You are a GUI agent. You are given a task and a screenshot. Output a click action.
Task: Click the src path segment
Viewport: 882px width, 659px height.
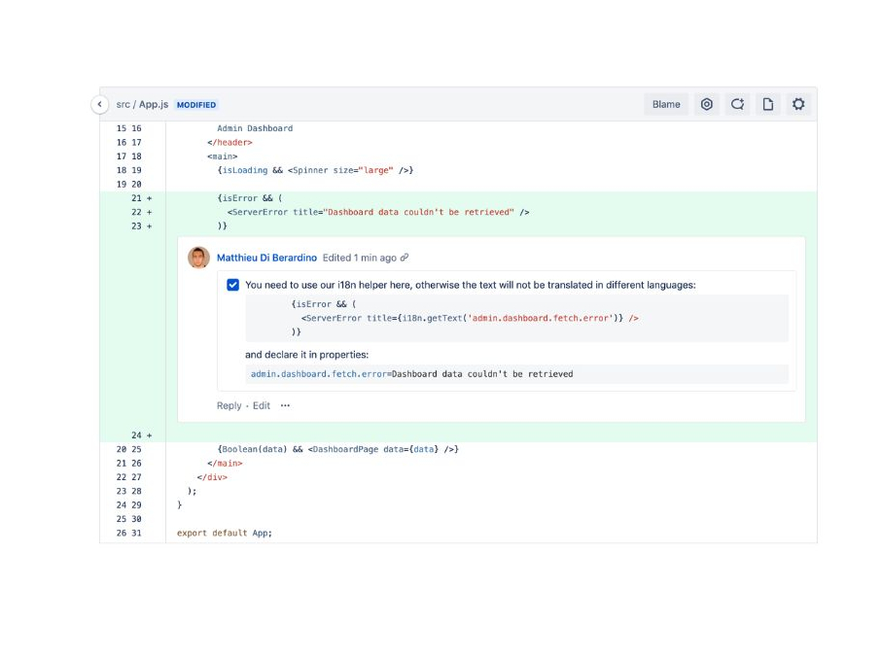click(123, 104)
